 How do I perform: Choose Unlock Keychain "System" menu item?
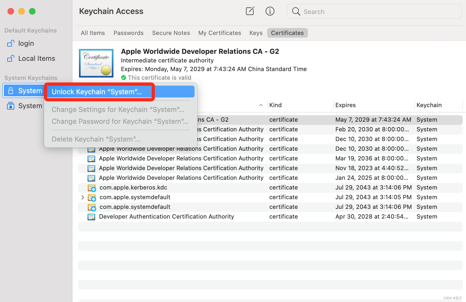pyautogui.click(x=121, y=92)
